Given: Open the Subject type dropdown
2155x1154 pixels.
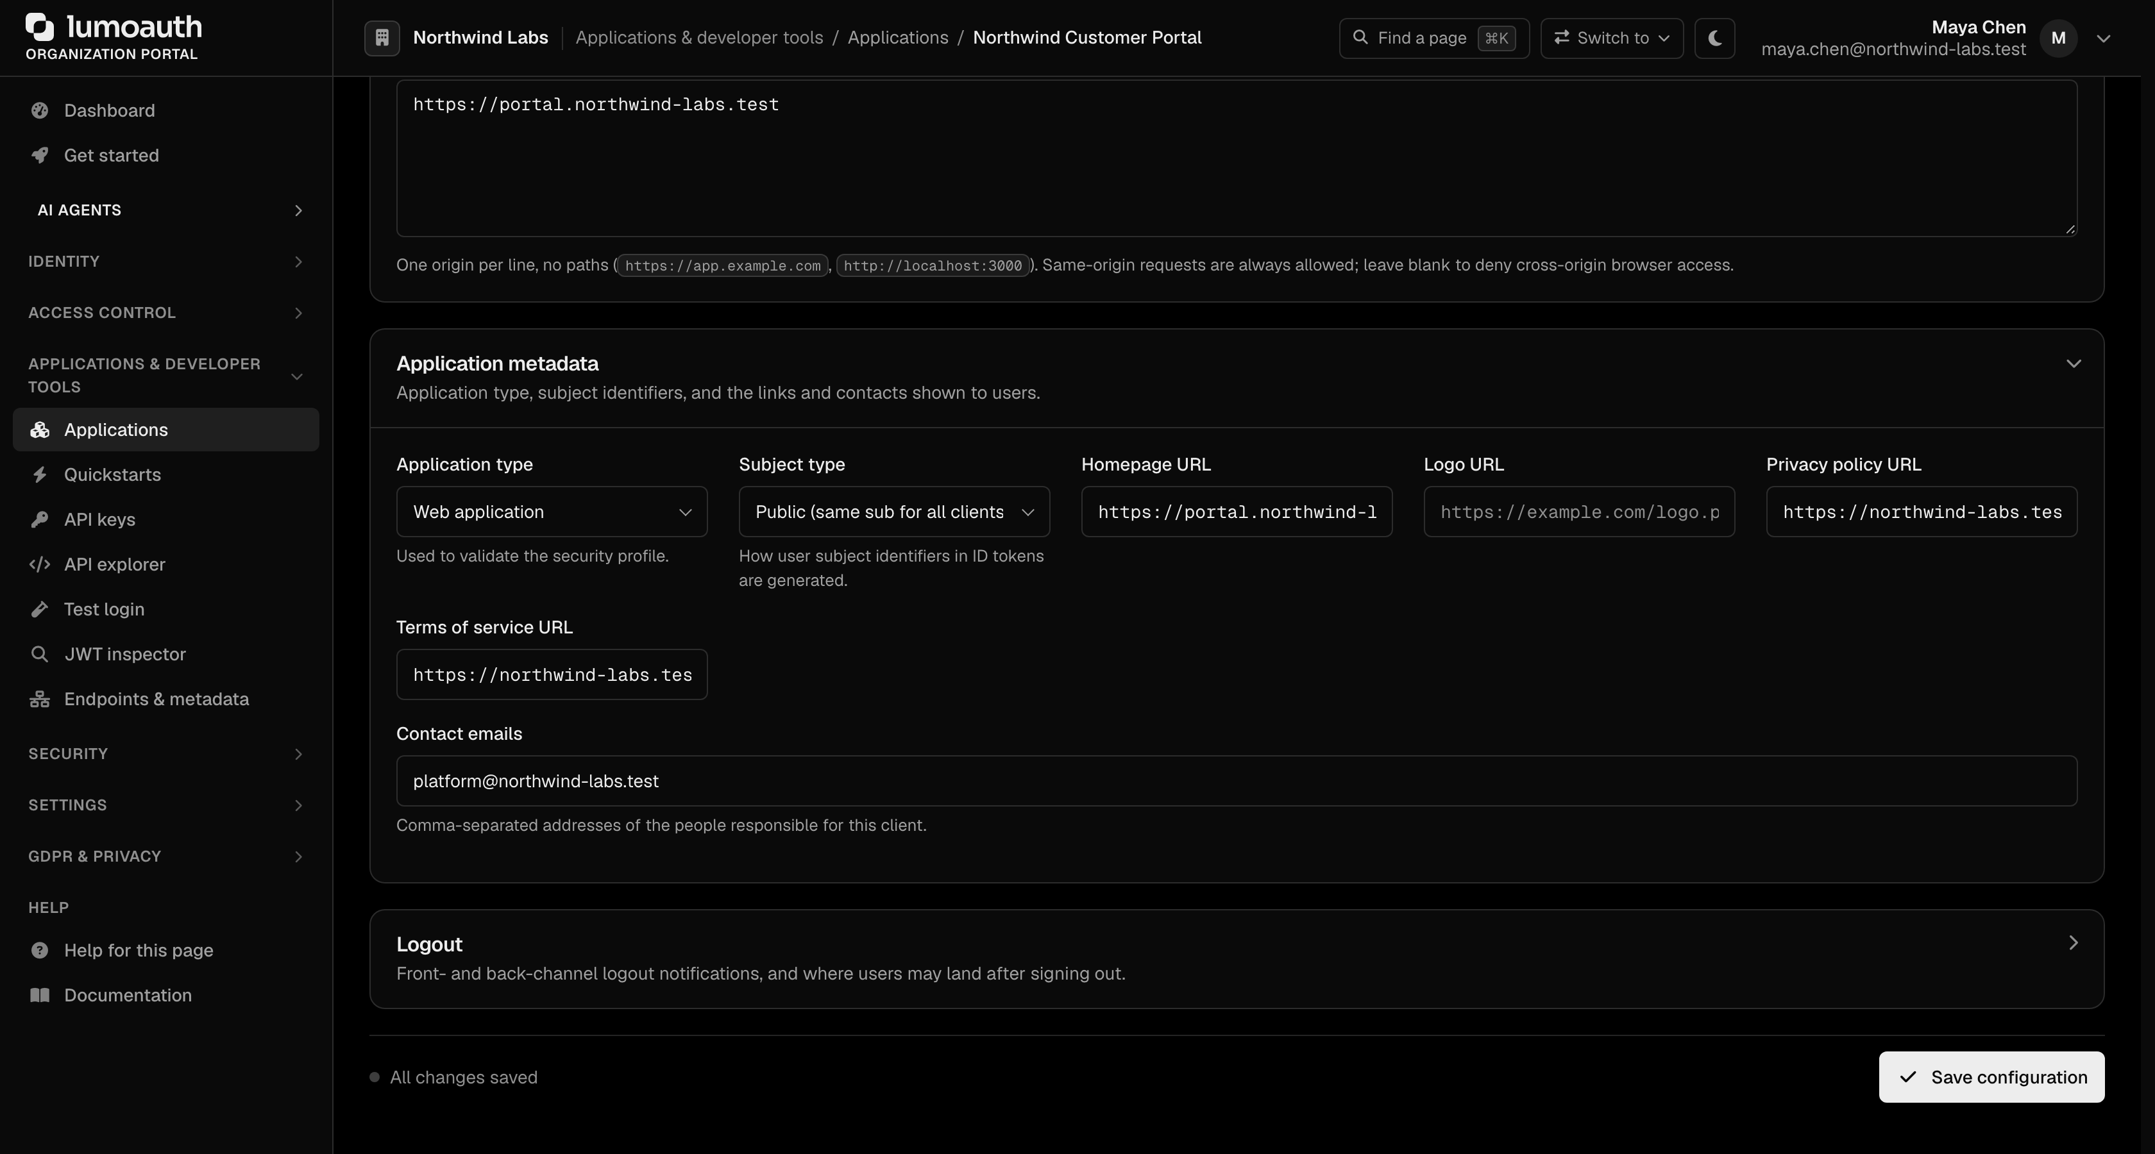Looking at the screenshot, I should (x=893, y=512).
